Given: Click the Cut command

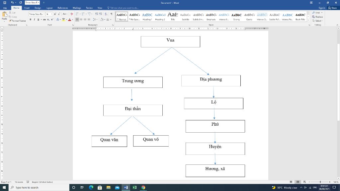Looking at the screenshot, I should coord(12,13).
